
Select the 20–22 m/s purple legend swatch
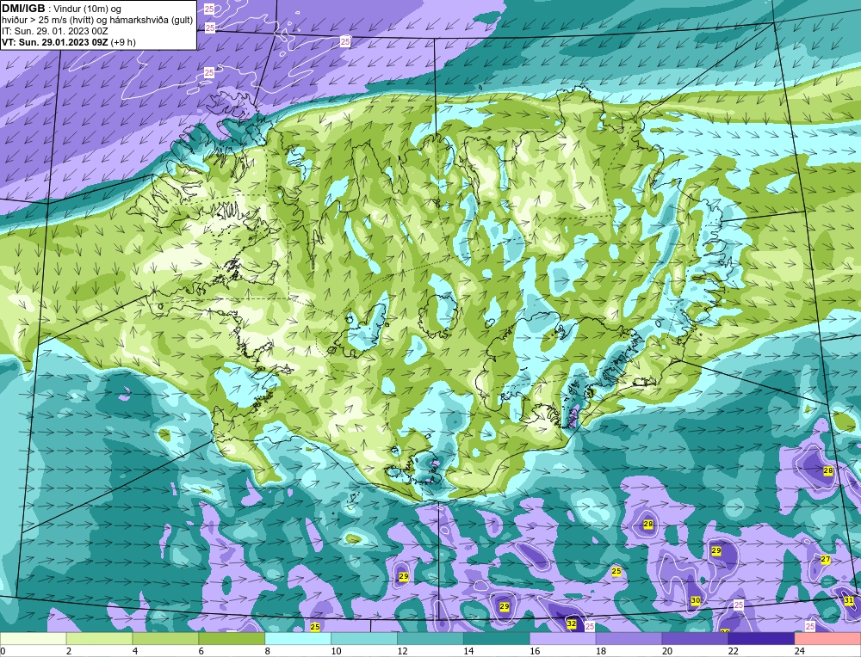695,639
